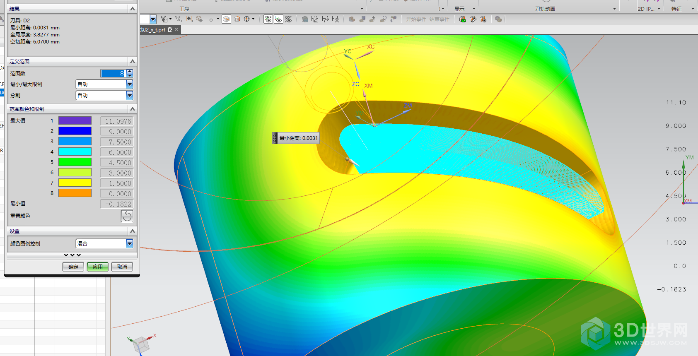Click the 范围数 number field showing 8
This screenshot has width=698, height=356.
pos(113,73)
